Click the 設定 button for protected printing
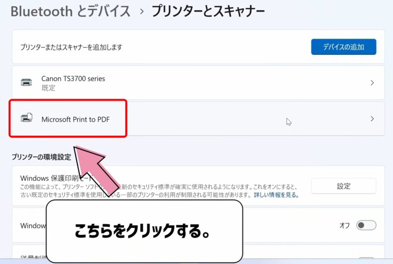This screenshot has width=393, height=264. pos(343,186)
